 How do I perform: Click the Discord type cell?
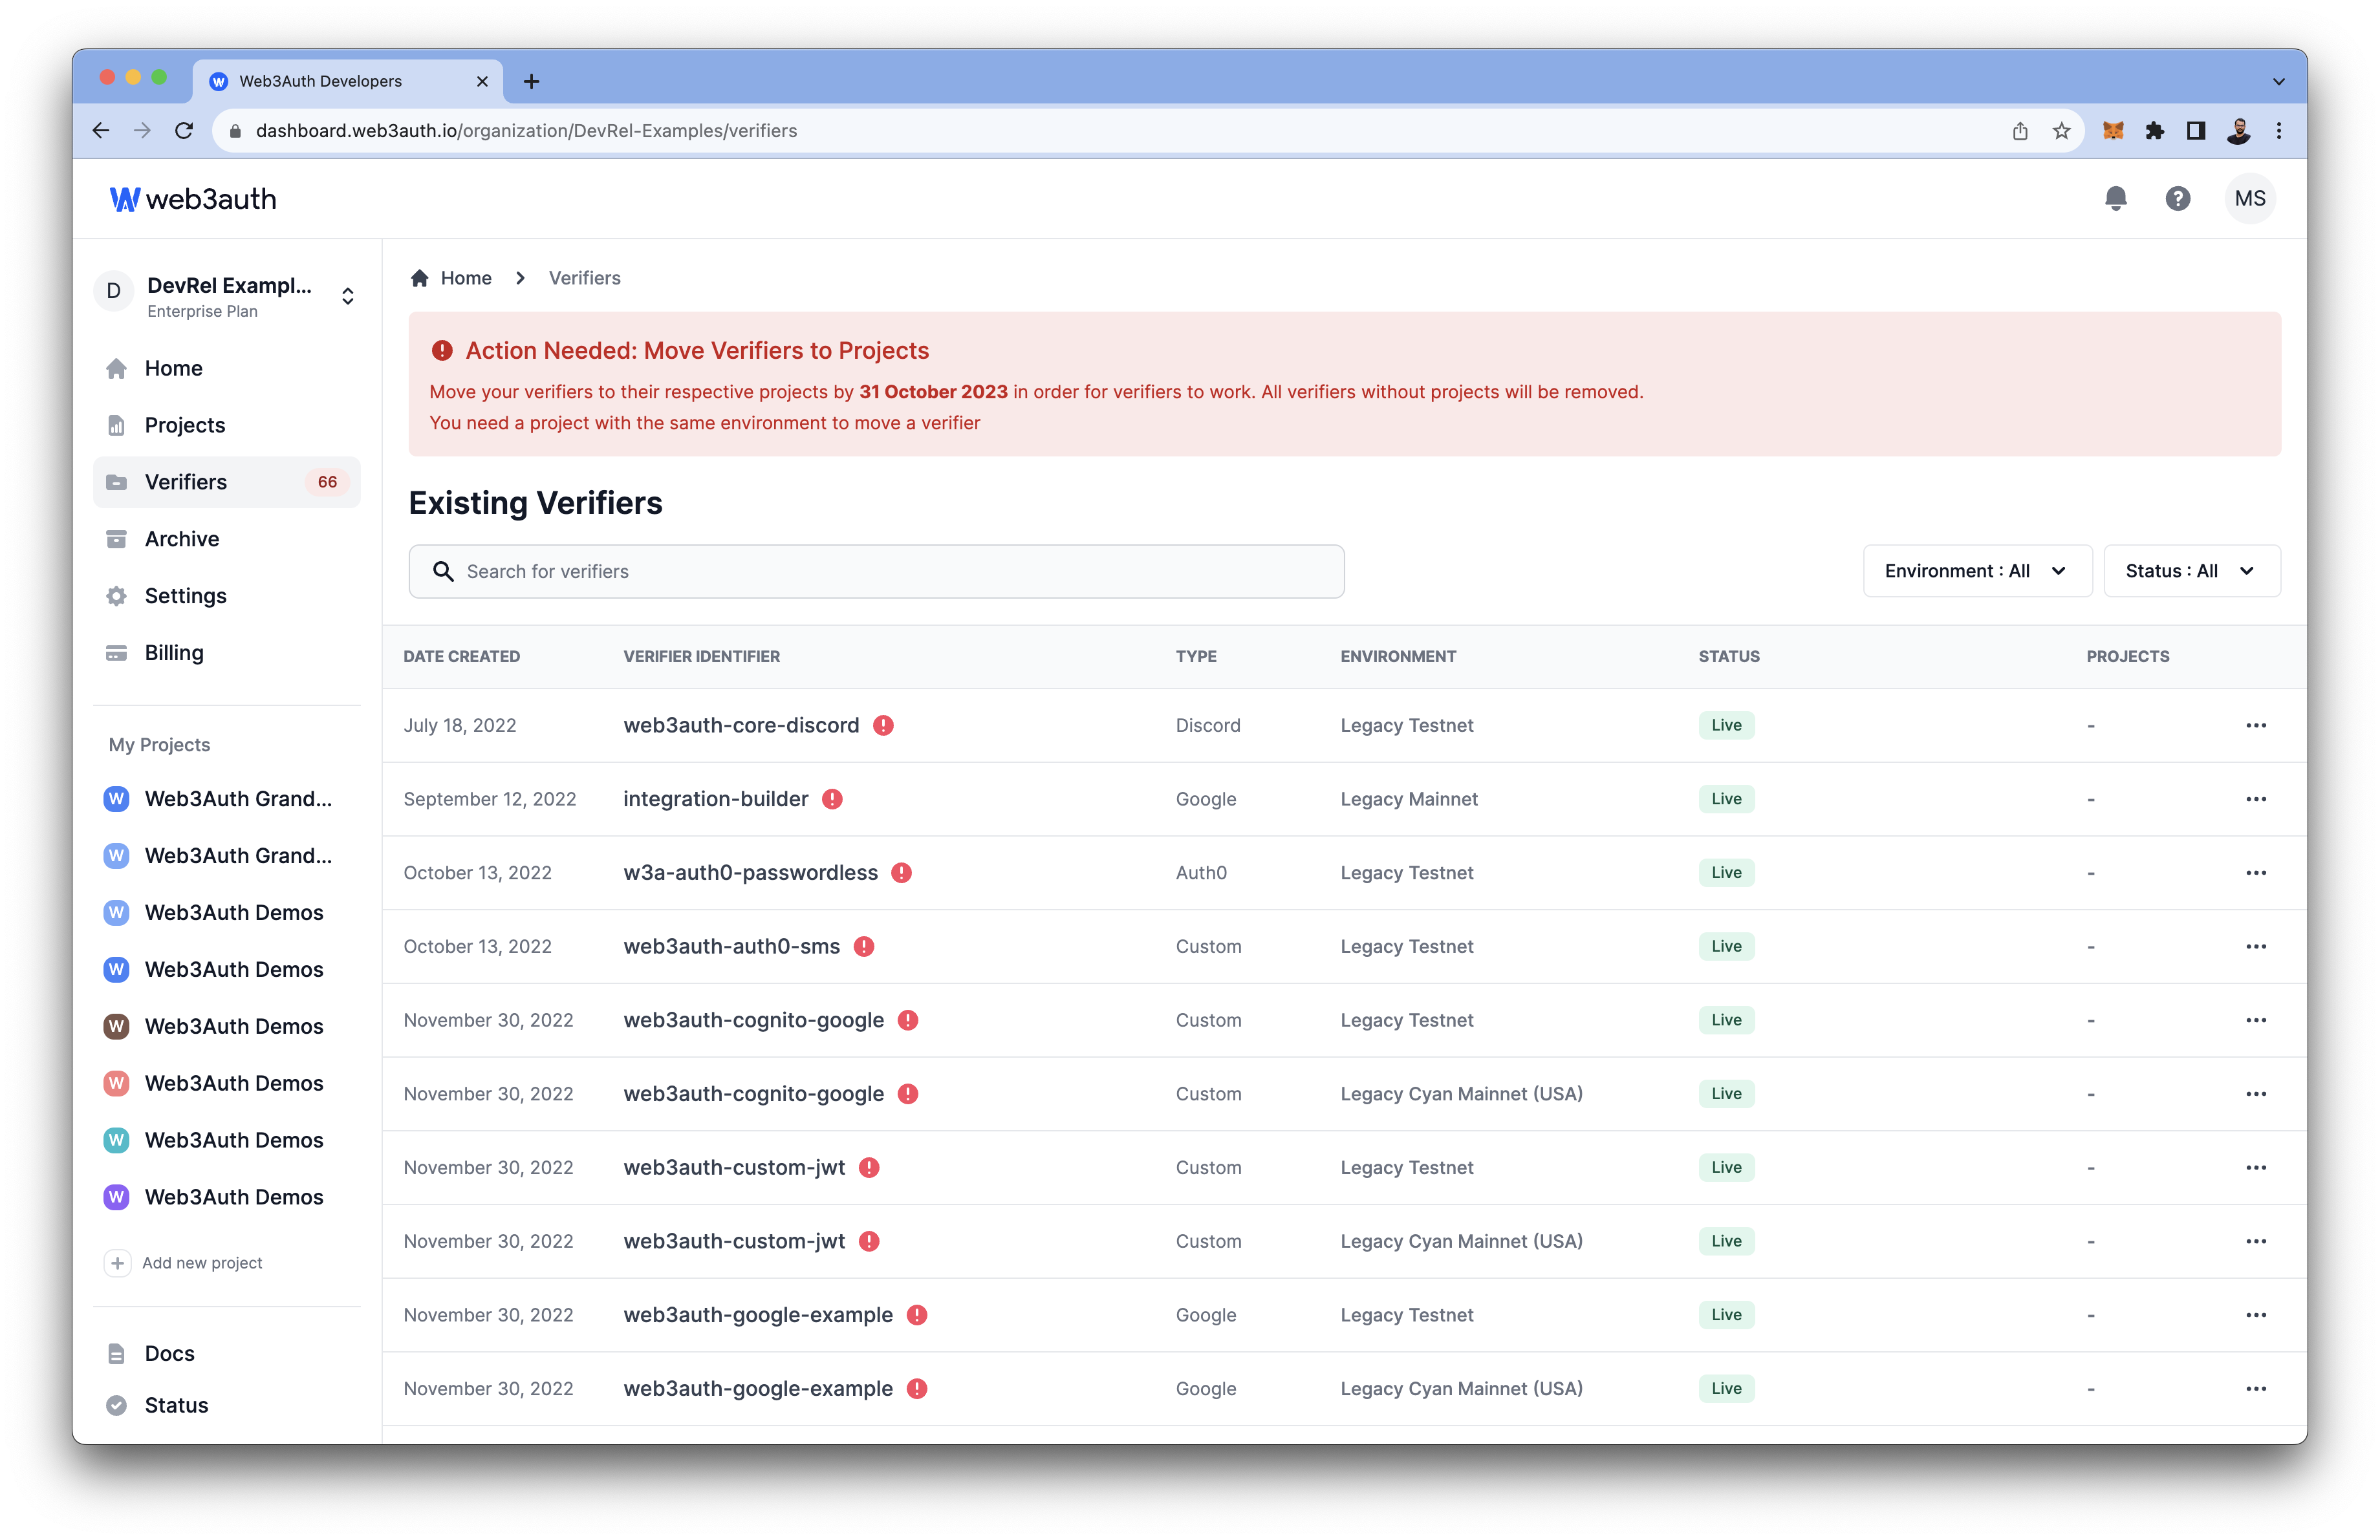(1208, 725)
